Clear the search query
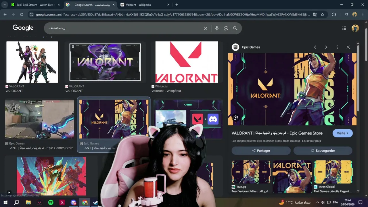368x207 pixels. tap(206, 28)
